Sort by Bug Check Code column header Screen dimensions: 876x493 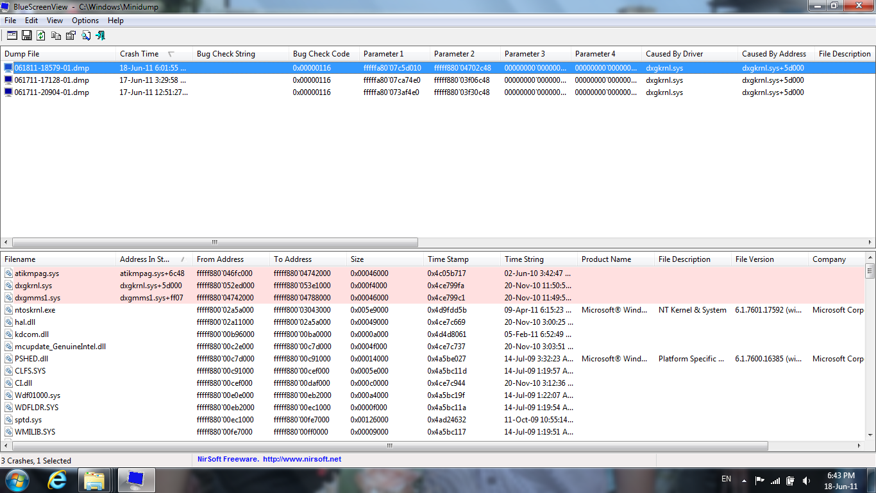(324, 54)
